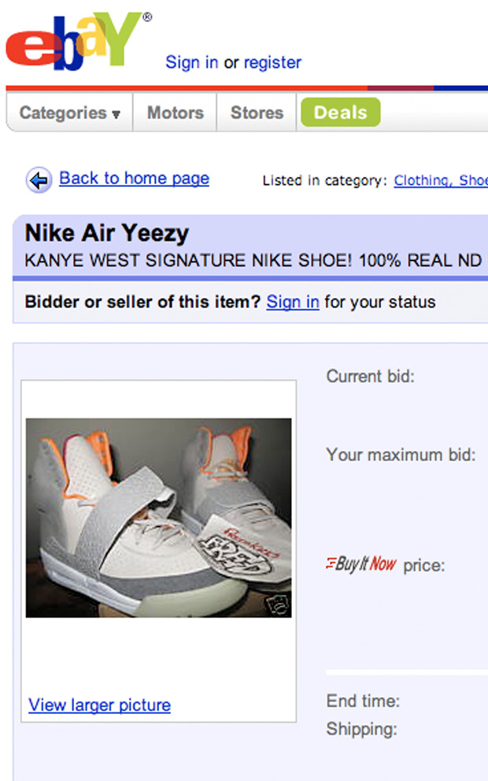The height and width of the screenshot is (781, 488).
Task: Sign in for your bidder status
Action: [293, 302]
